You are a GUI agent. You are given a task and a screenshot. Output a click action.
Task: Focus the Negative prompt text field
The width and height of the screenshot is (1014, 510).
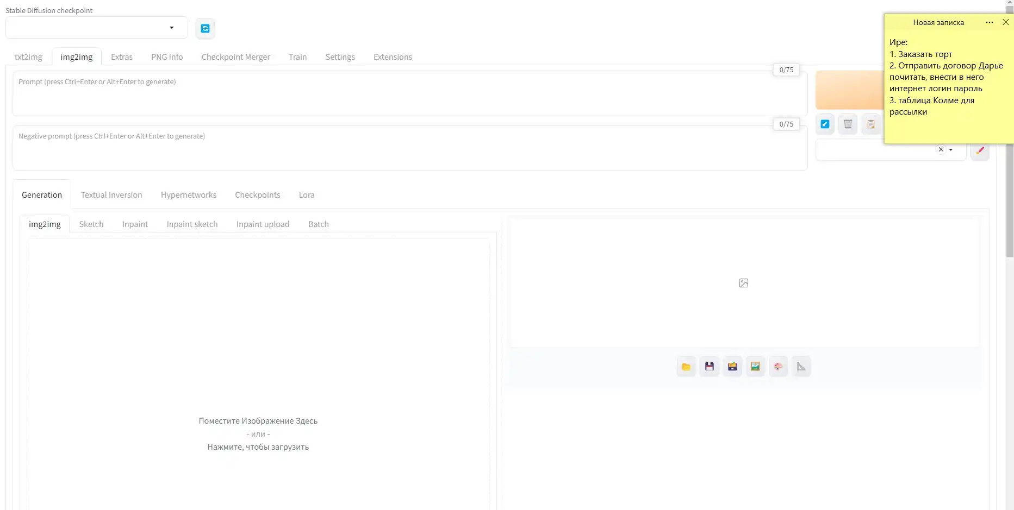[x=410, y=148]
